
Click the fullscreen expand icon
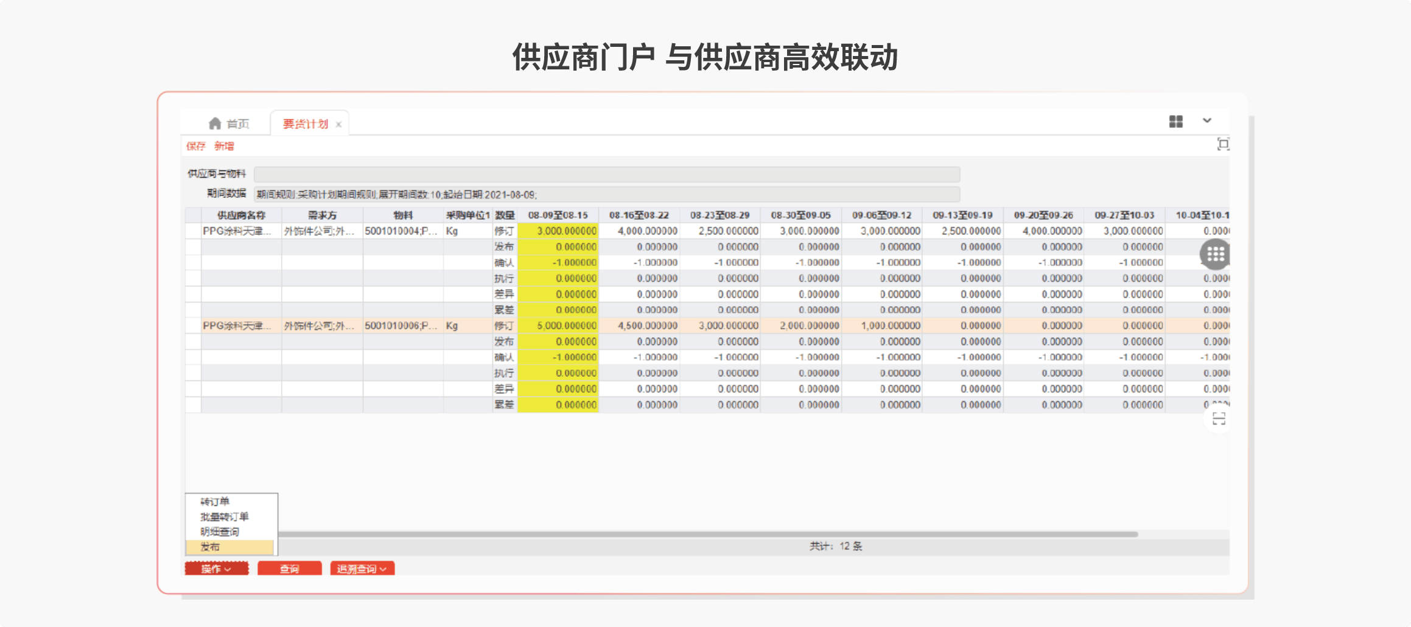pos(1222,144)
